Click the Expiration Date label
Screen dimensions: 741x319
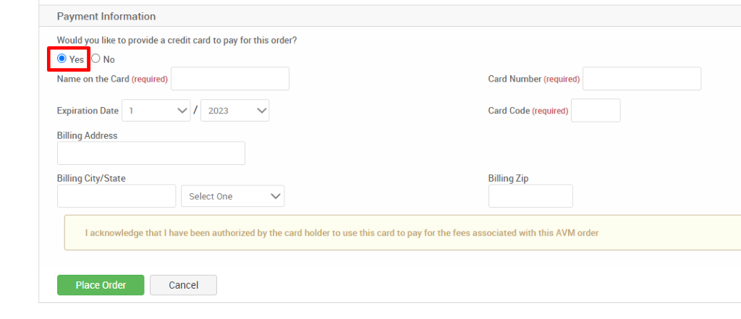(88, 111)
